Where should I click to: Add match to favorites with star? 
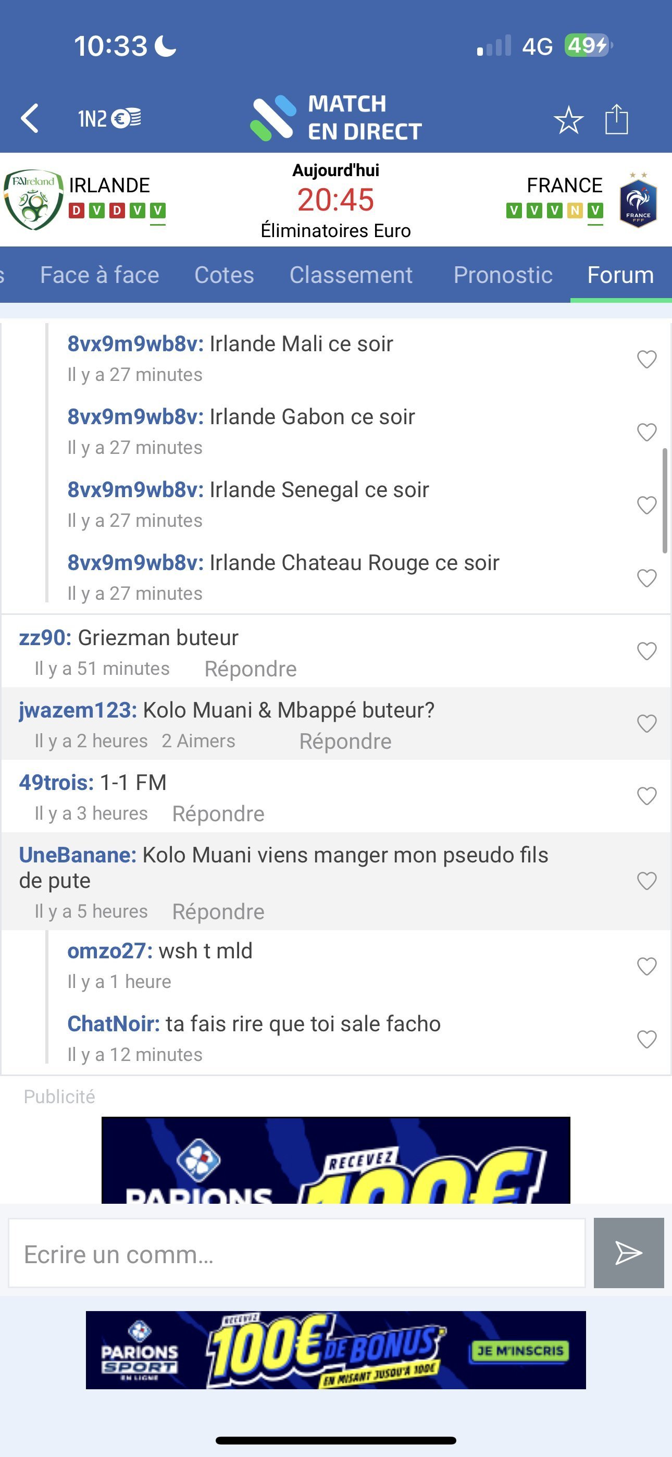click(568, 120)
